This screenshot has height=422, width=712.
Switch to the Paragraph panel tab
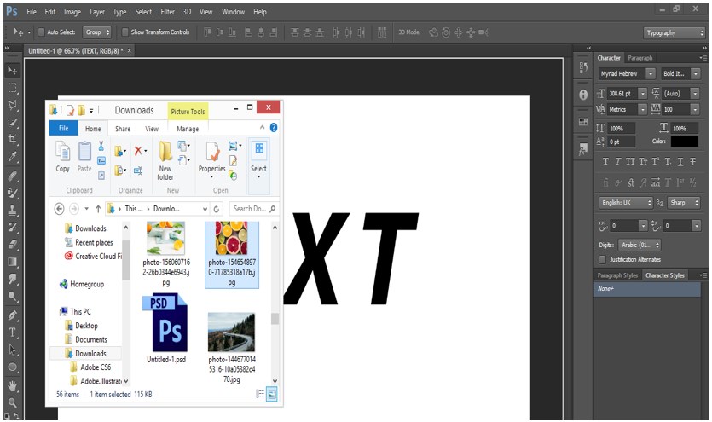tap(640, 58)
